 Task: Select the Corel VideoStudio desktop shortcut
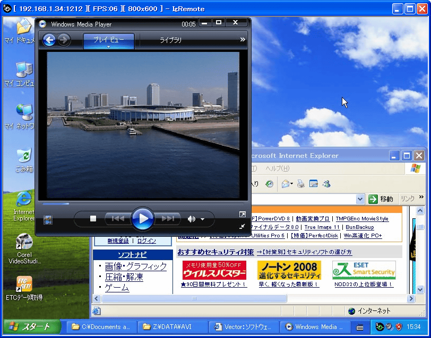click(x=24, y=248)
